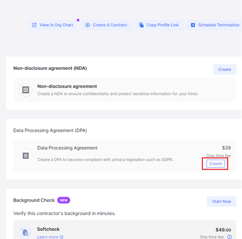242x239 pixels.
Task: Click the X icon beside Schedule Termination
Action: coord(193,25)
